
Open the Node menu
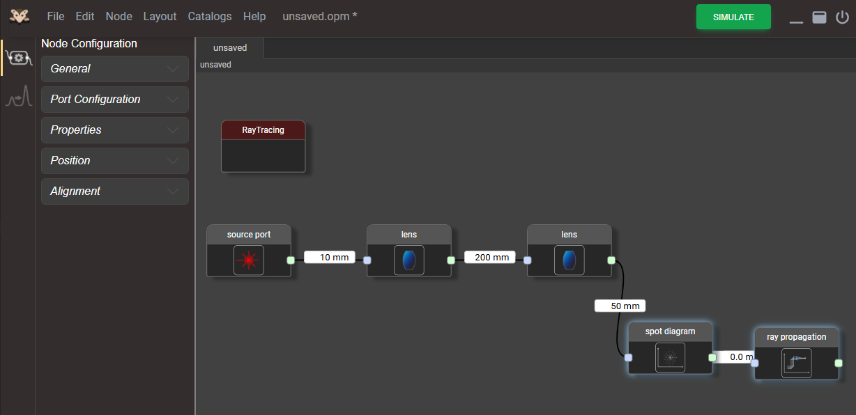click(x=119, y=17)
